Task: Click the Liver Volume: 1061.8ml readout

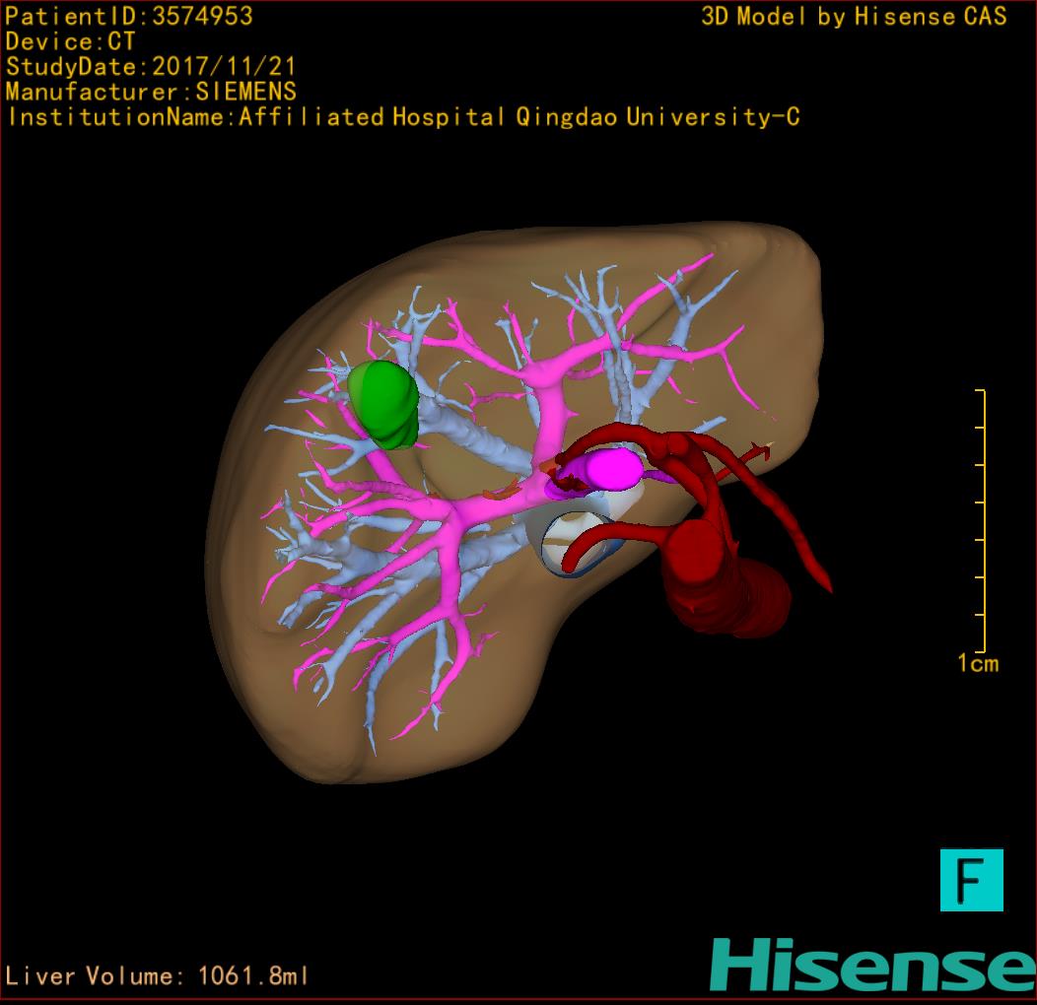Action: (158, 976)
